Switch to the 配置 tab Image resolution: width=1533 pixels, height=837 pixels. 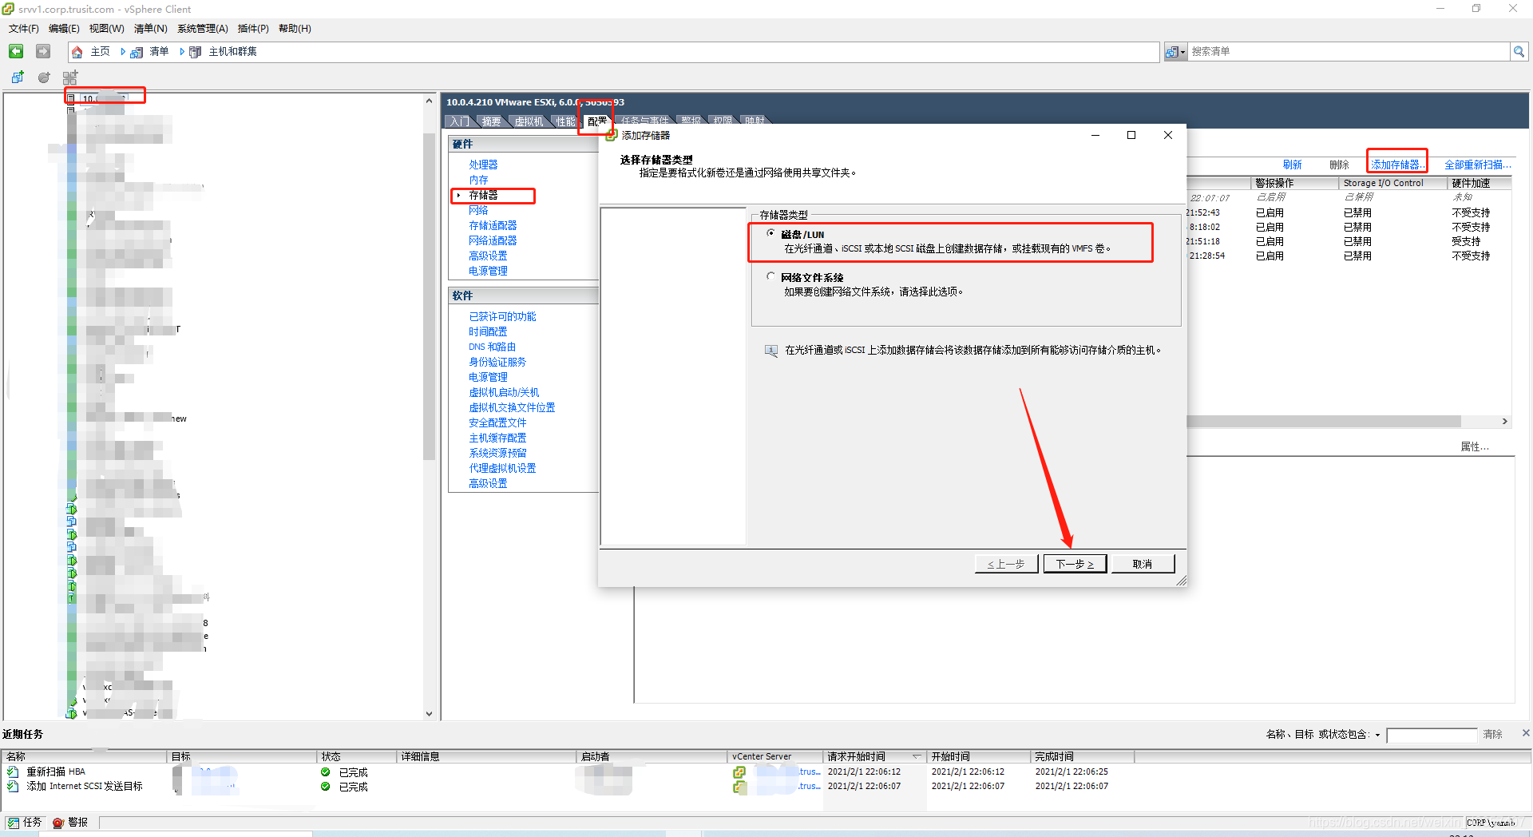pyautogui.click(x=596, y=121)
